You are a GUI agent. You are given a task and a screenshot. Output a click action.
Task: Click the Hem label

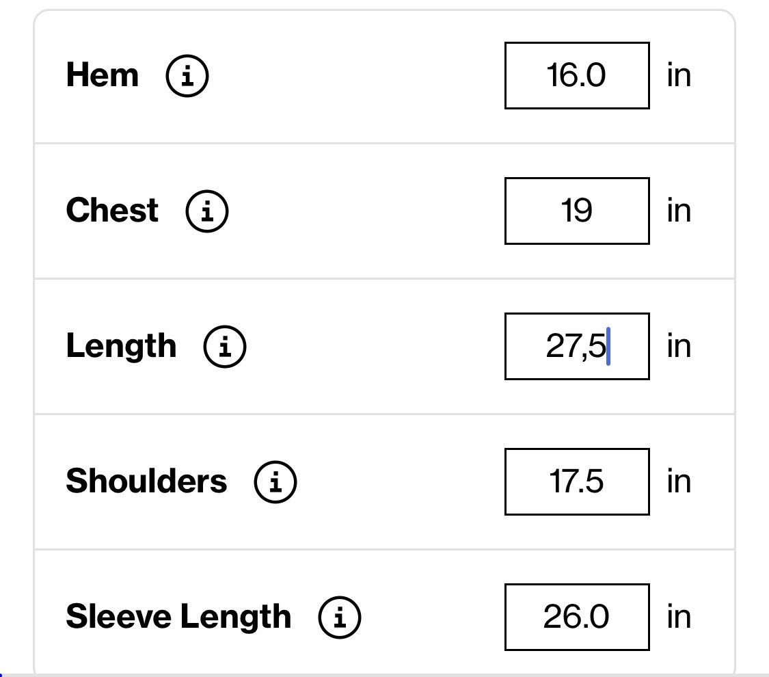click(103, 75)
